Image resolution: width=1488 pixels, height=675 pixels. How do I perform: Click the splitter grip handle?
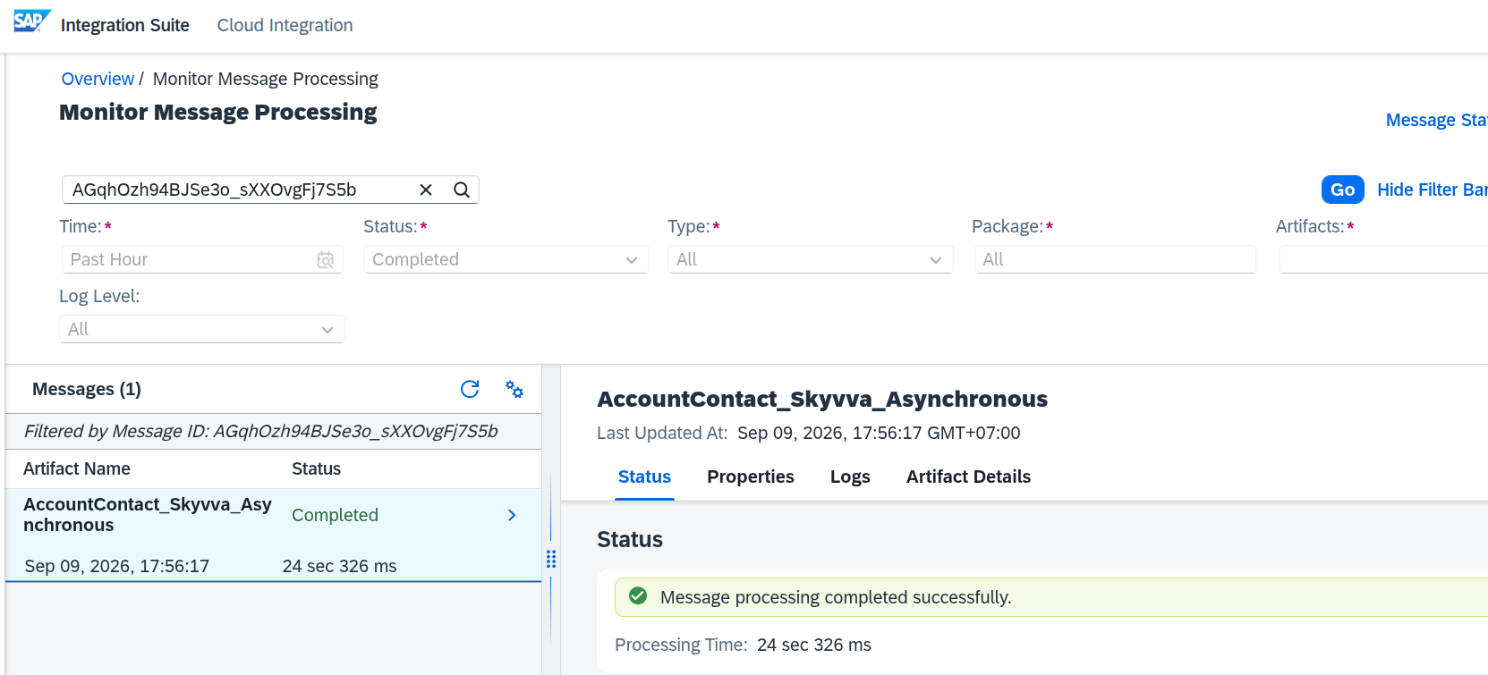click(x=551, y=559)
